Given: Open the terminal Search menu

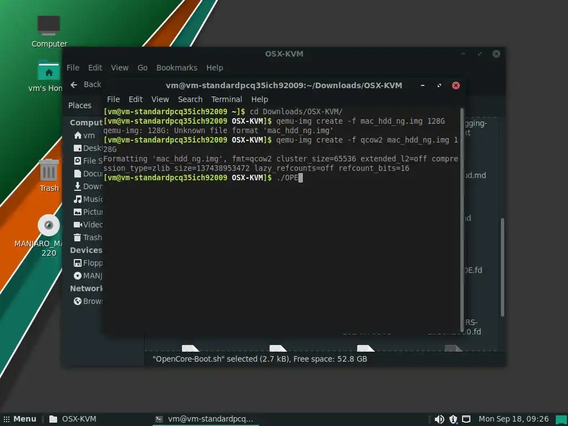Looking at the screenshot, I should (190, 99).
